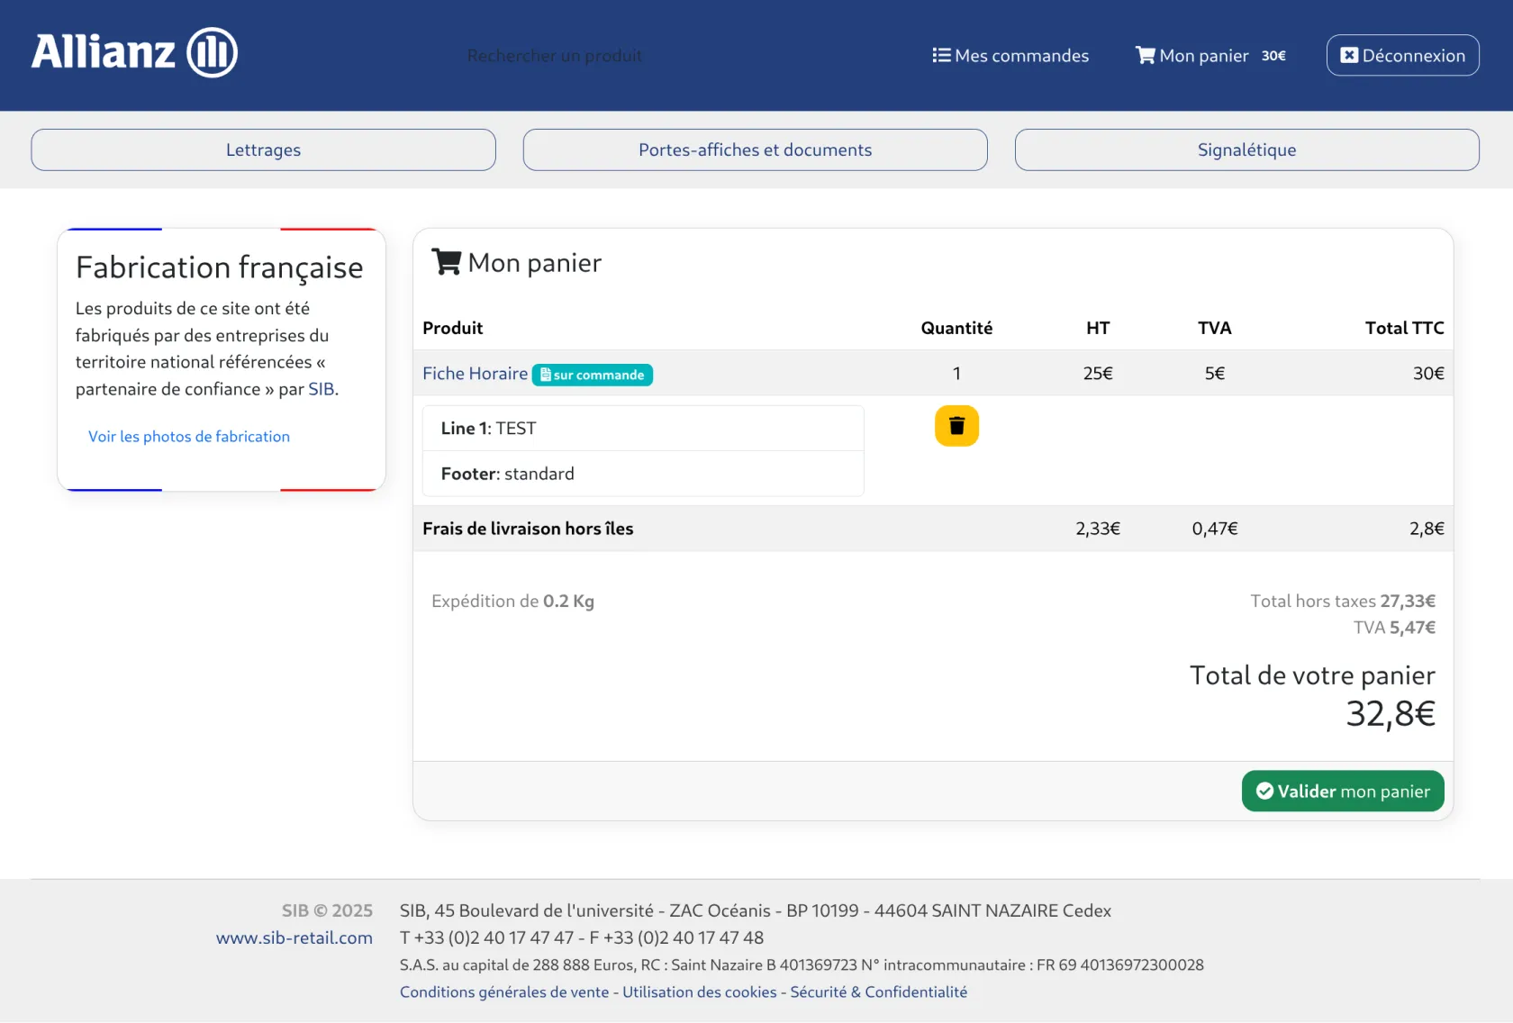Focus the Rechercher un produit search field

pyautogui.click(x=555, y=56)
